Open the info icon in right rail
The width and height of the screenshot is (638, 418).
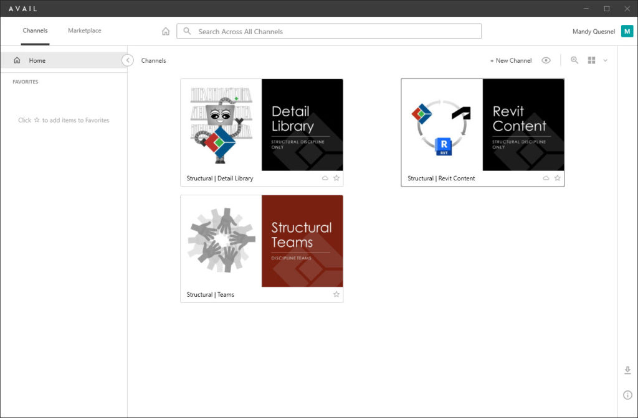tap(627, 395)
